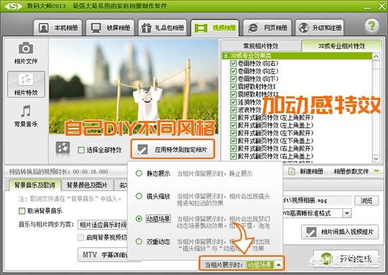Uncheck 卷画特效(向右) checkbox

click(234, 63)
